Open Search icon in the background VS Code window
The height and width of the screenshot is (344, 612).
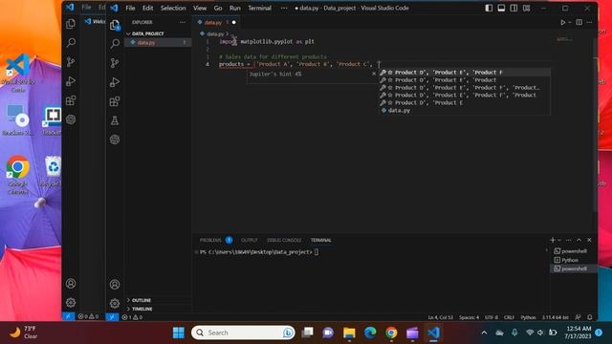pos(71,42)
